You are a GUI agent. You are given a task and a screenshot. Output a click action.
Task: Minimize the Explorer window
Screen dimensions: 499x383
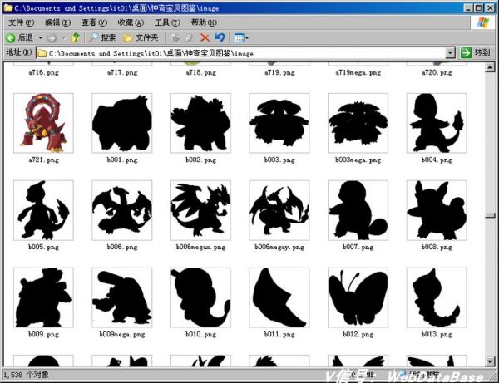pyautogui.click(x=467, y=8)
